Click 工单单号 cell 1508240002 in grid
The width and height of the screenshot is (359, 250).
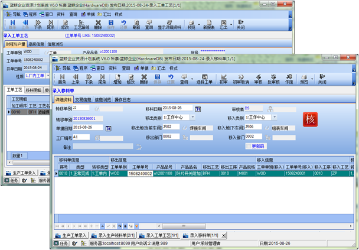(x=140, y=174)
